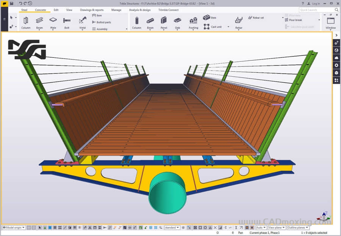Expand the side pane arrow at right
The height and width of the screenshot is (236, 341).
(336, 35)
